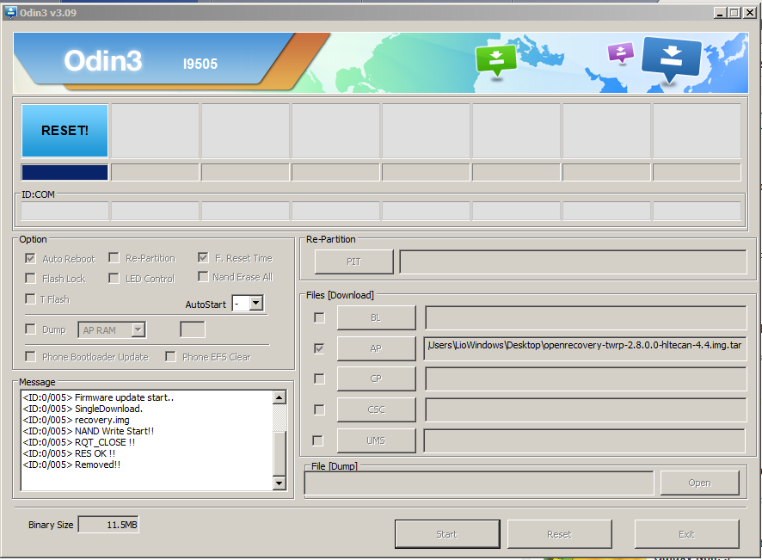Enable the Nand Erase All checkbox
Image resolution: width=762 pixels, height=560 pixels.
click(203, 277)
